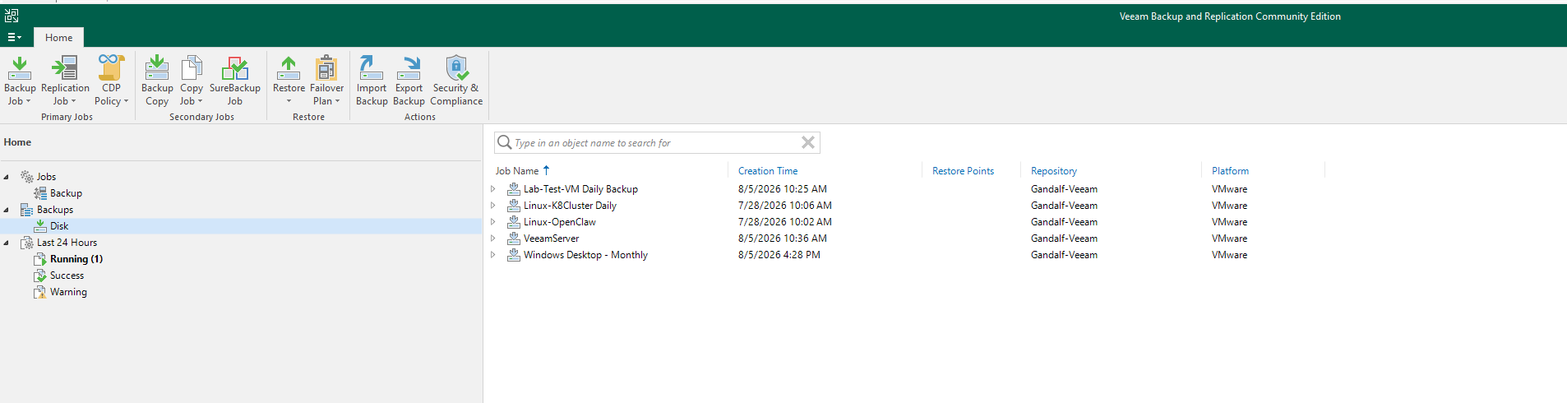This screenshot has width=1567, height=403.
Task: Click the icon of Windows Desktop - Monthly
Action: [x=513, y=255]
